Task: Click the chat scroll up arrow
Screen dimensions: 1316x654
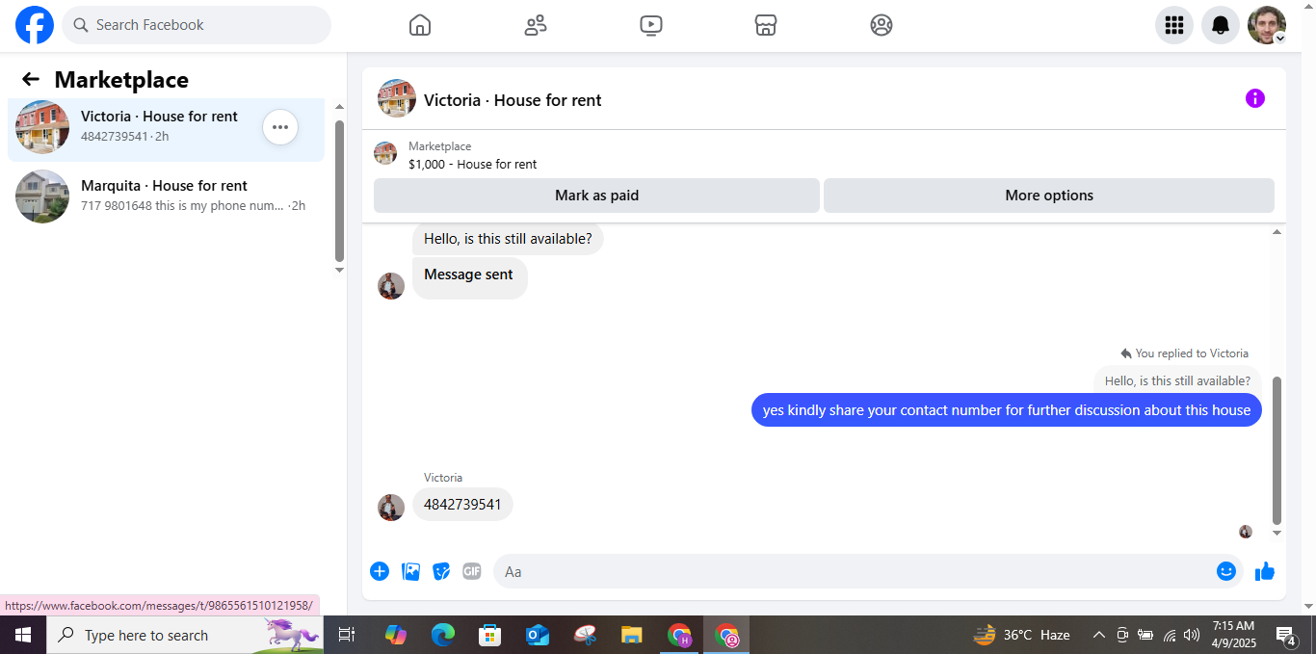Action: pyautogui.click(x=1277, y=232)
